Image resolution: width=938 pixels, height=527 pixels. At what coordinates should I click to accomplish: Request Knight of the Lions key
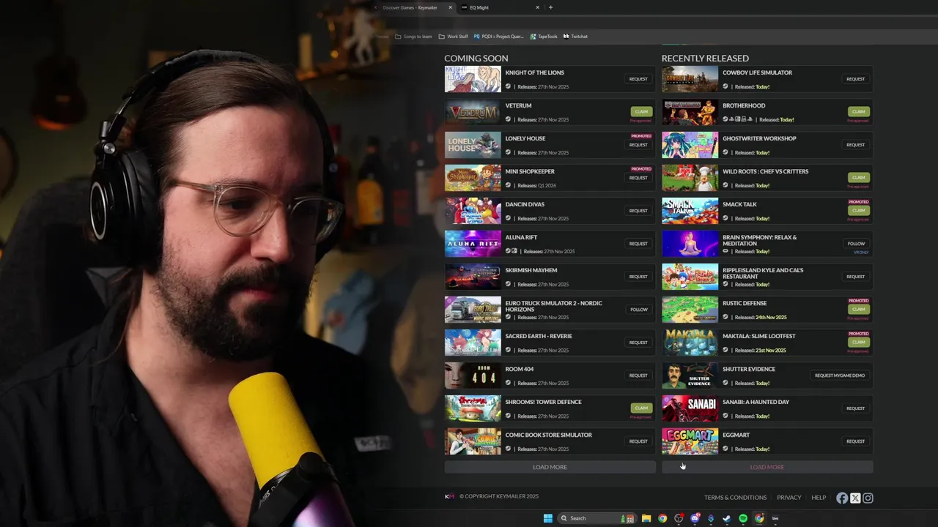point(638,79)
